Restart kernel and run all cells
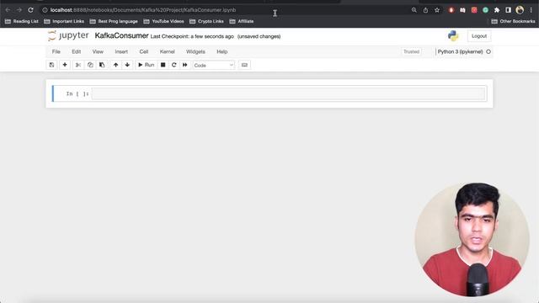 point(185,65)
